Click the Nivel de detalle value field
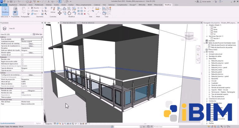The height and width of the screenshot is (128, 239). (31, 39)
